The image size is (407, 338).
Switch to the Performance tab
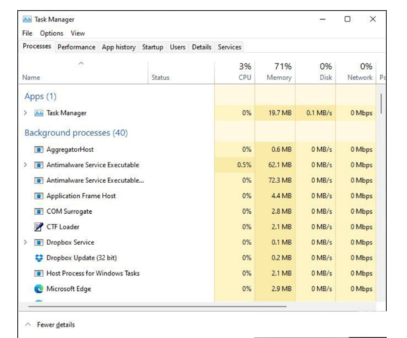point(76,47)
